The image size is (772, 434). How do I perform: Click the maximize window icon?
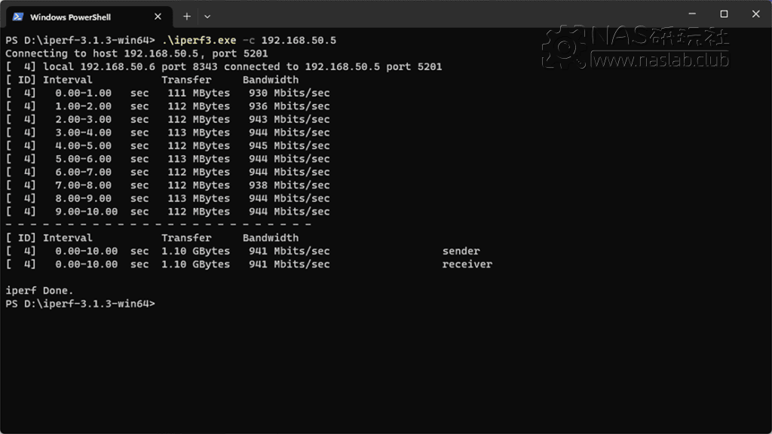click(724, 14)
